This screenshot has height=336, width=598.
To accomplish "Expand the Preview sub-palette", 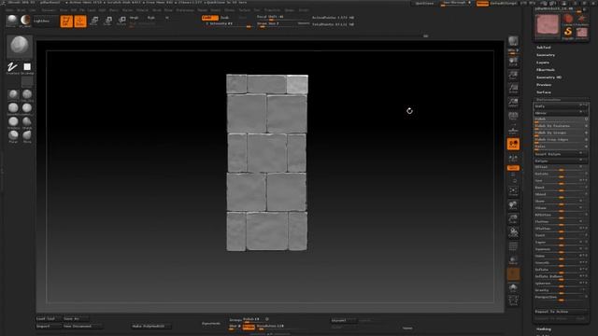I will coord(544,85).
